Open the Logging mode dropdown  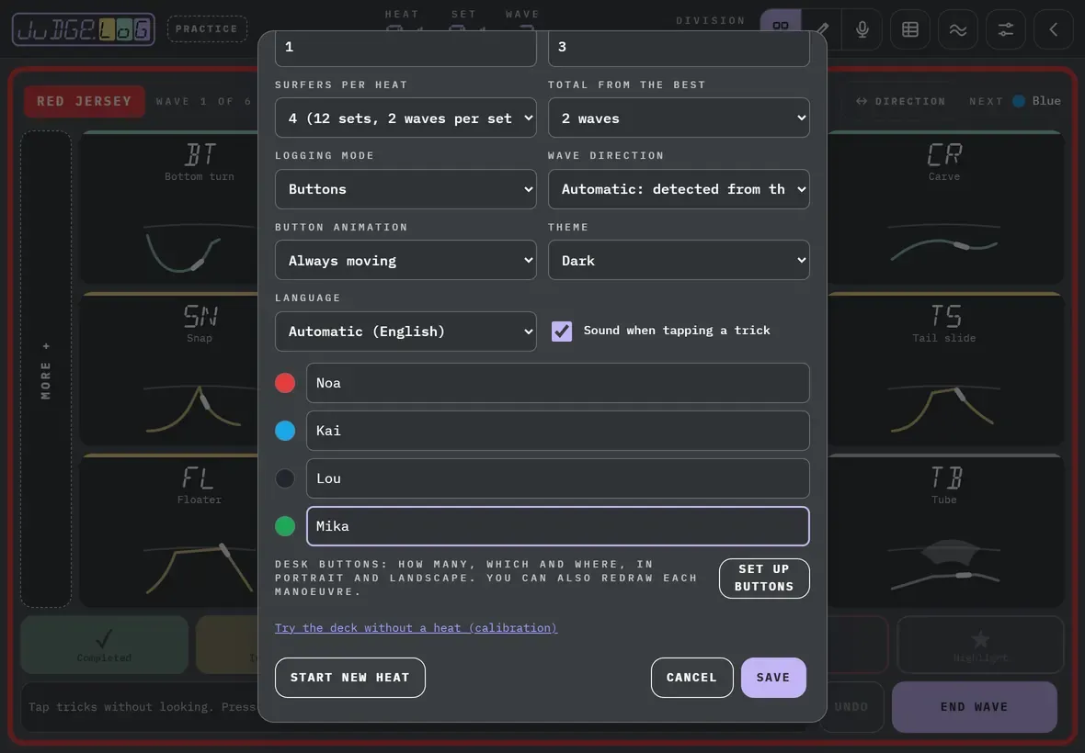(405, 188)
